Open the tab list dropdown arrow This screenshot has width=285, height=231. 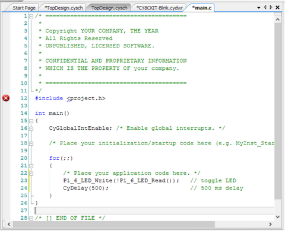pos(259,8)
